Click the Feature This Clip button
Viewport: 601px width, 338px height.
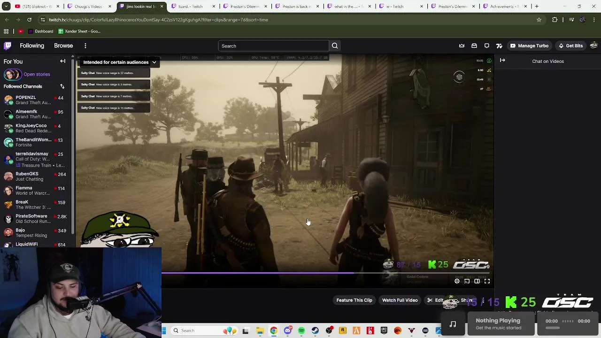click(354, 300)
